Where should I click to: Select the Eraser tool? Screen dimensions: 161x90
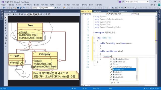tap(6, 30)
